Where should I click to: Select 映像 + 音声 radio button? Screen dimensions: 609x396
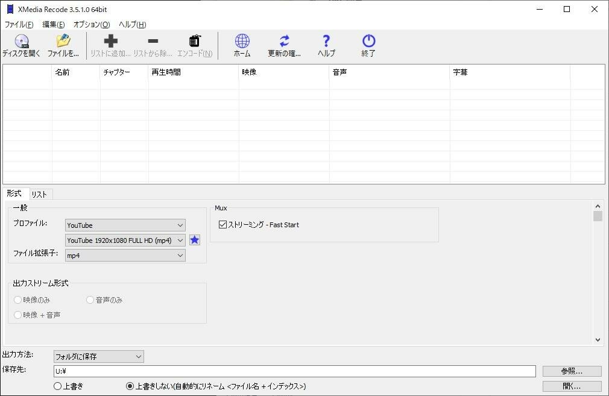tap(17, 315)
